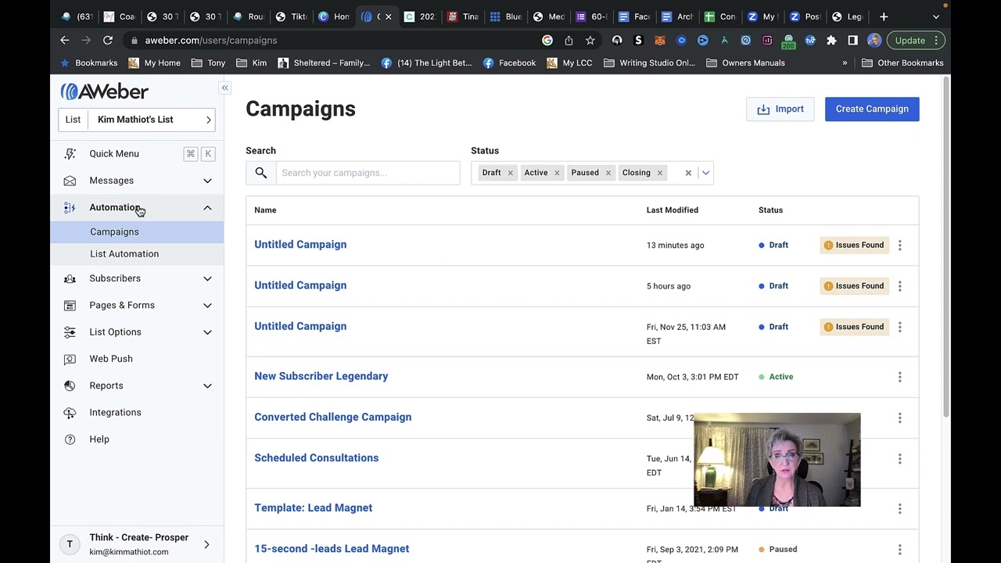Click the browser Reload button

pos(108,40)
